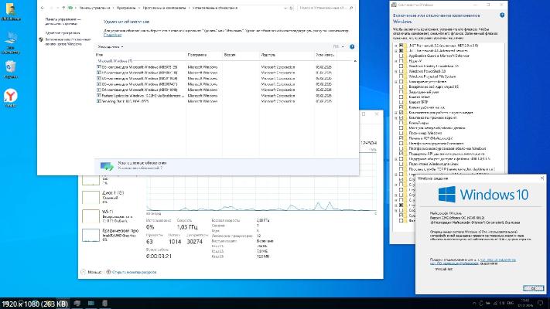Expand the .NET Framework 4.8 Advanced Services node
This screenshot has height=309, width=550.
click(x=395, y=51)
